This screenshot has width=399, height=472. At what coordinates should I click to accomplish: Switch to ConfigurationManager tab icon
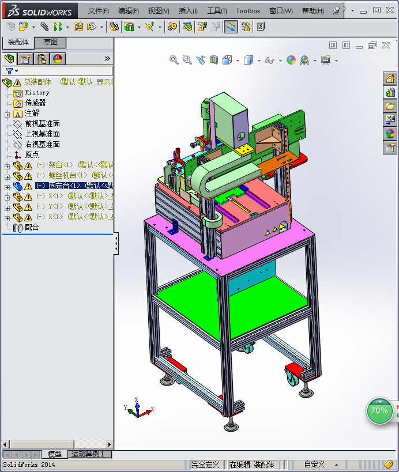[42, 58]
